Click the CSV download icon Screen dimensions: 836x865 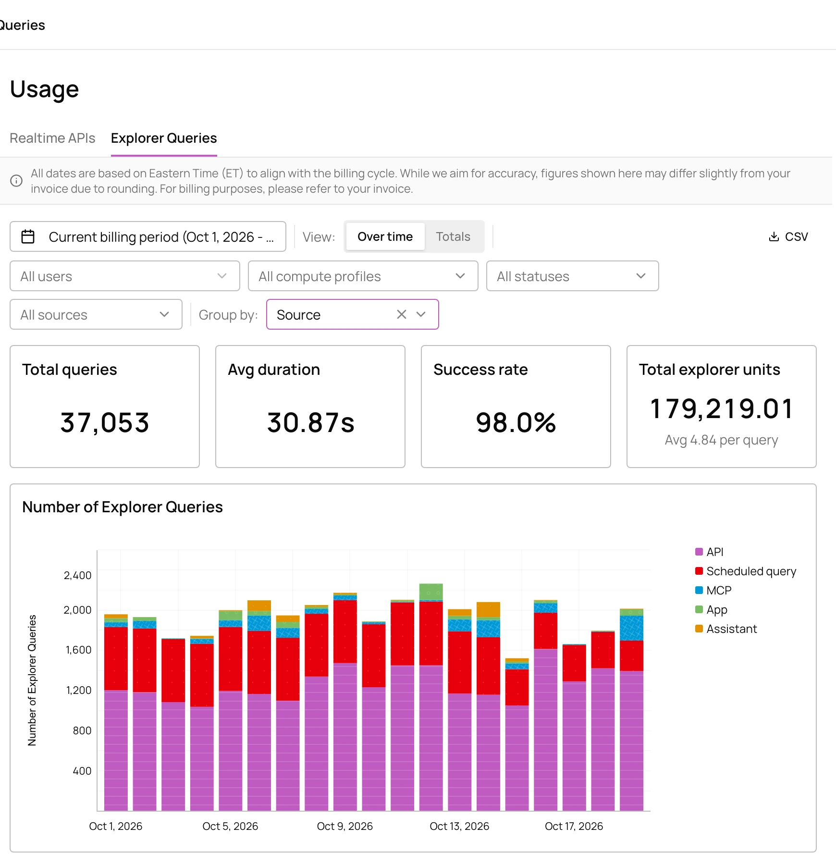click(774, 236)
